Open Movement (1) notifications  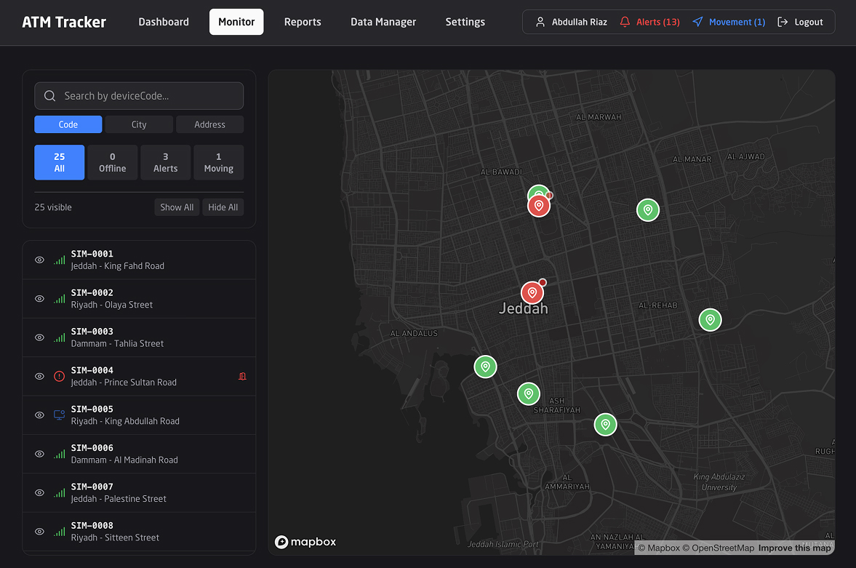[x=729, y=22]
